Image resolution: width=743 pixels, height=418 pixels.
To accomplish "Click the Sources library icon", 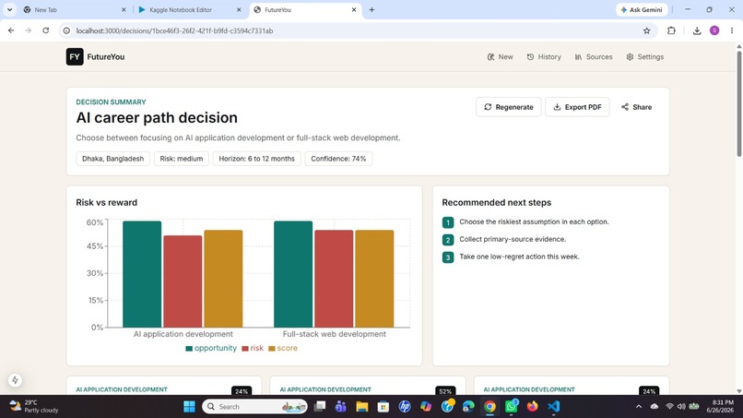I will [x=578, y=57].
